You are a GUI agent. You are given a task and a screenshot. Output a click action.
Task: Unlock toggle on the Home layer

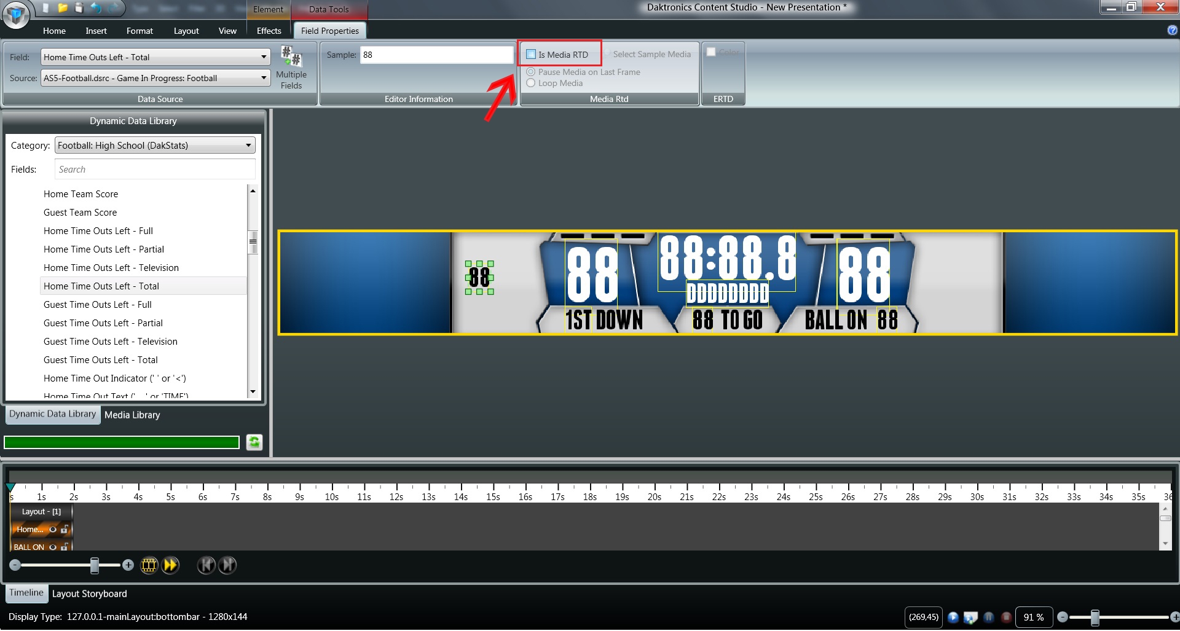pos(65,529)
